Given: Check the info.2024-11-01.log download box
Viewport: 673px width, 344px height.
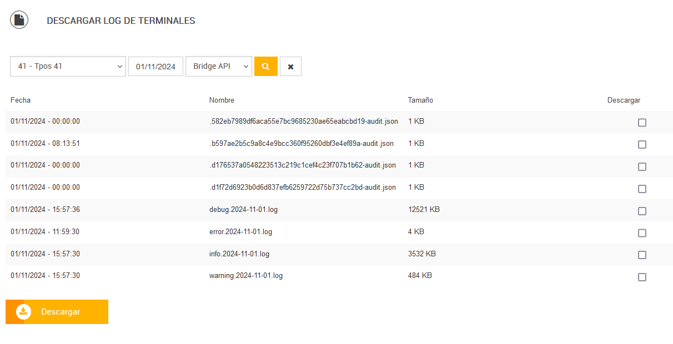Looking at the screenshot, I should tap(642, 255).
